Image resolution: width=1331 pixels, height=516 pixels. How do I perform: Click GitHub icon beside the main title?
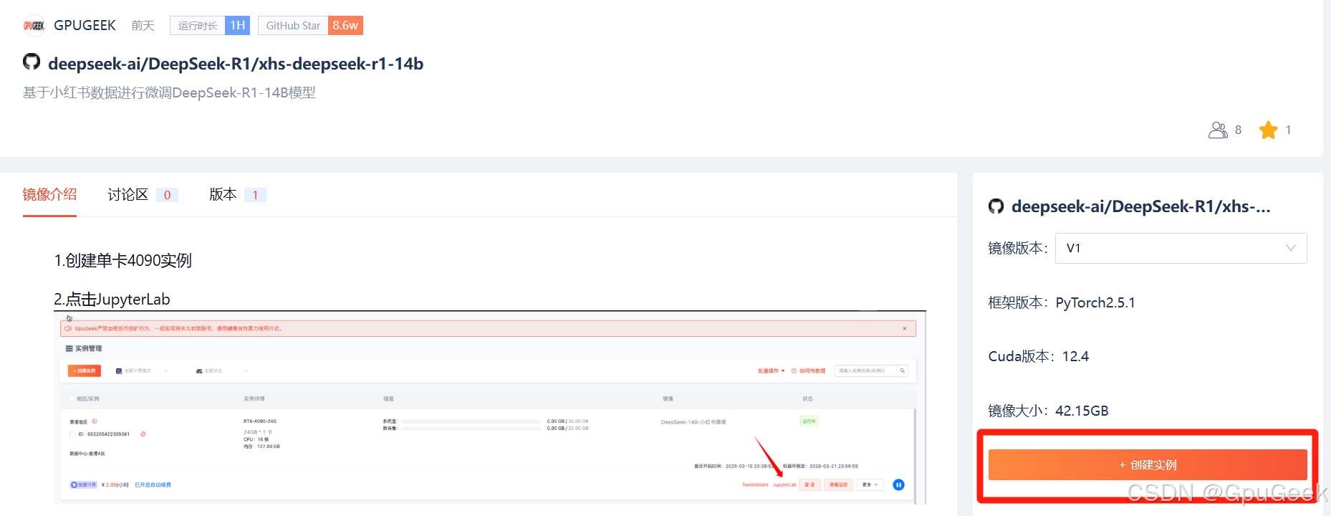32,62
